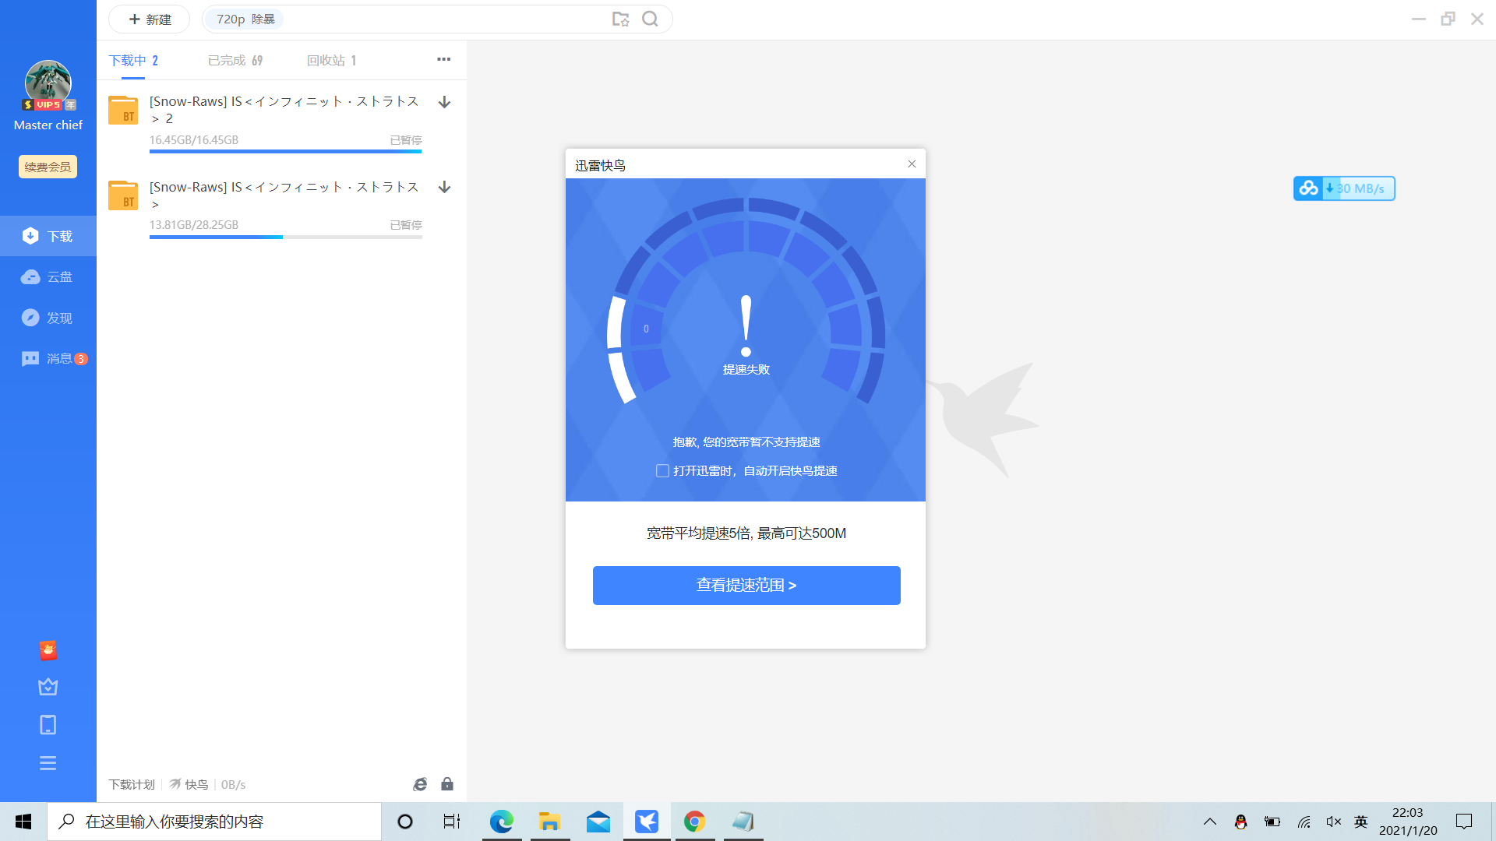The image size is (1496, 841).
Task: Expand hidden system tray icons chevron
Action: [1210, 822]
